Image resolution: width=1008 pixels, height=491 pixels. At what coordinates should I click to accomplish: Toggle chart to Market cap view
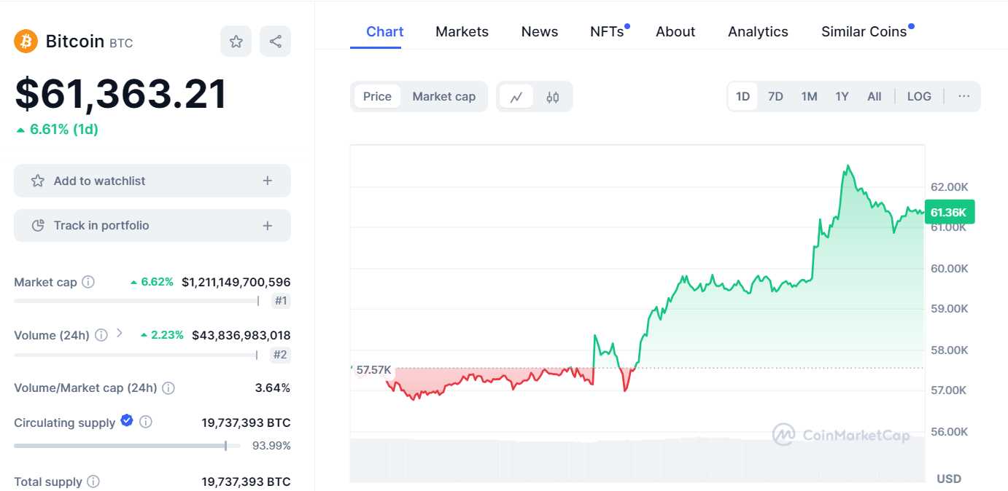(443, 97)
